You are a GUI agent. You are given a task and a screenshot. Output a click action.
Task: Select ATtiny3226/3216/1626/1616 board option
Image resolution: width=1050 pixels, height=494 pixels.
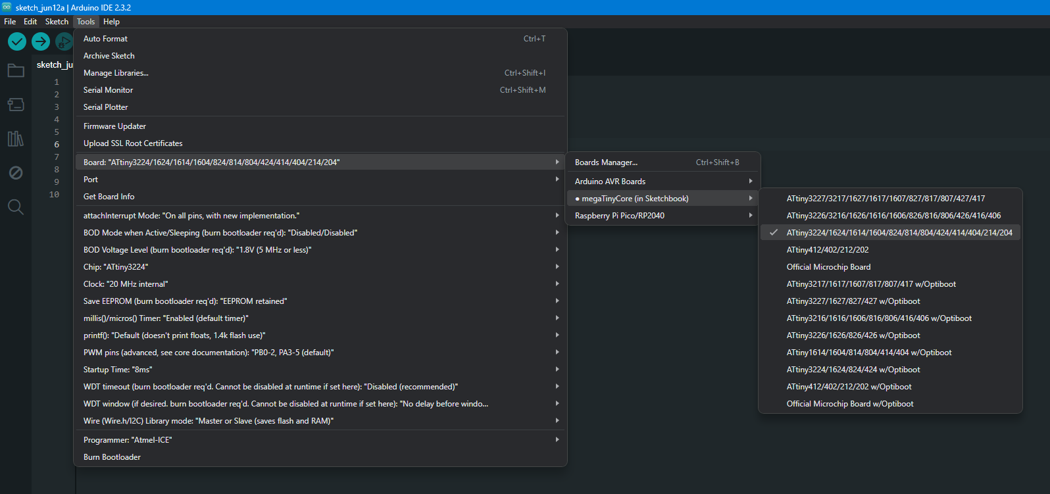pos(890,216)
